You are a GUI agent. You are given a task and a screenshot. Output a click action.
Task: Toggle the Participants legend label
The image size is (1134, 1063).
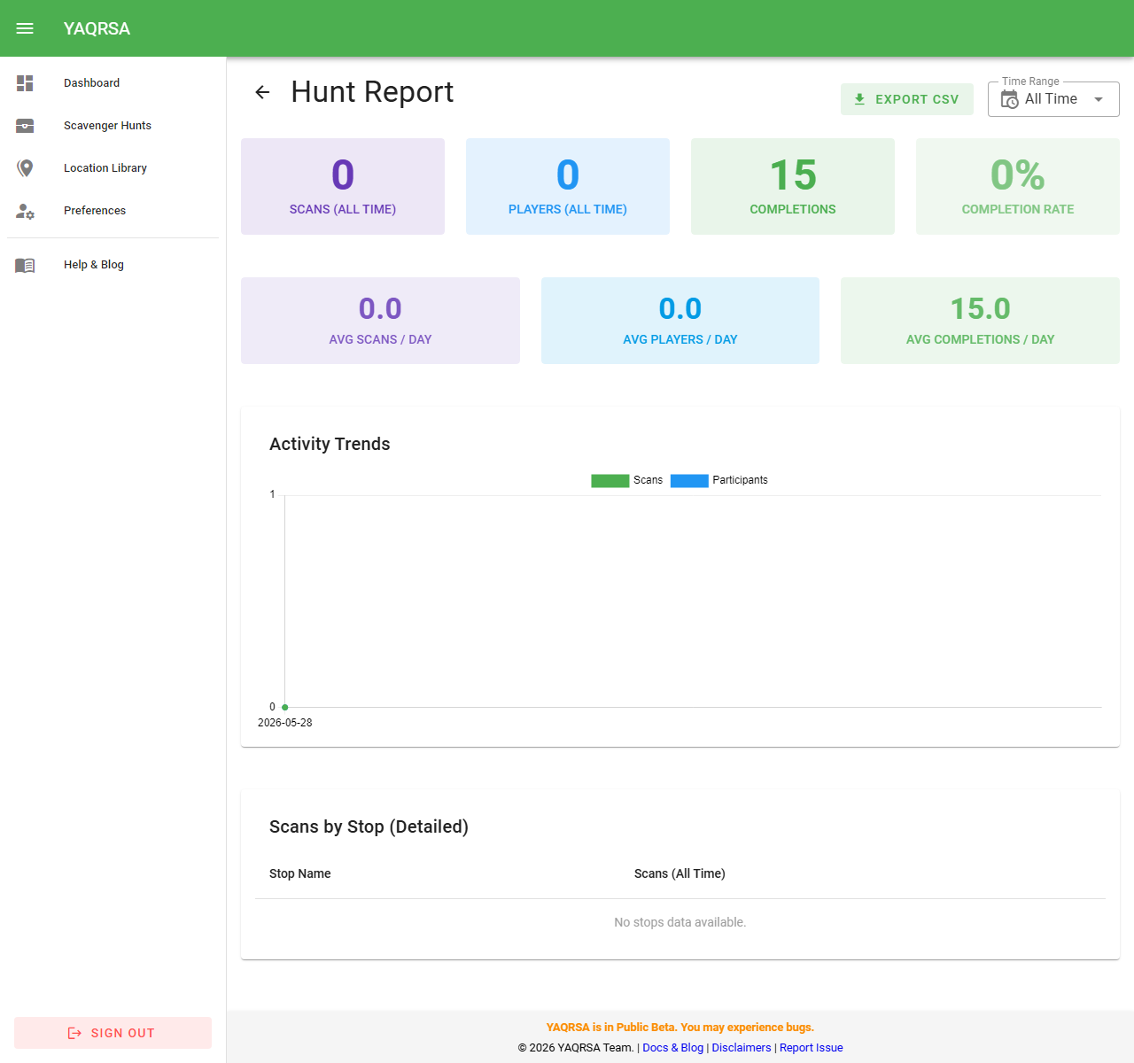click(x=740, y=480)
